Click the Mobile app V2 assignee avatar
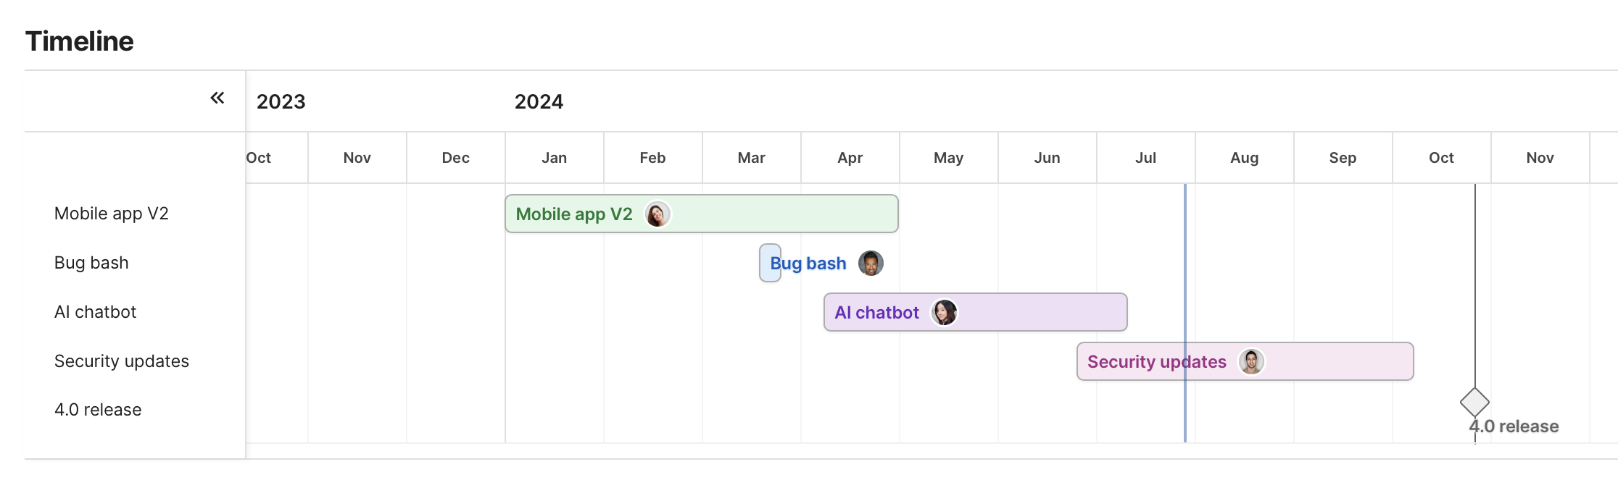 click(657, 214)
